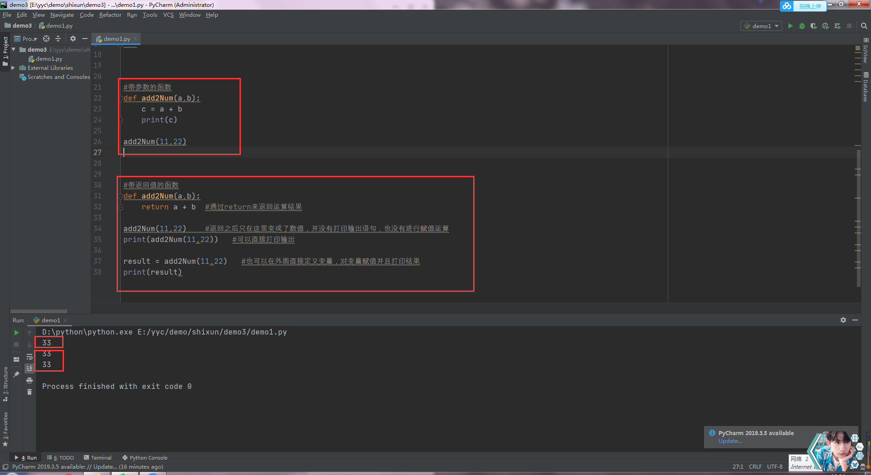
Task: Open the 6: TODO tool window
Action: 60,458
